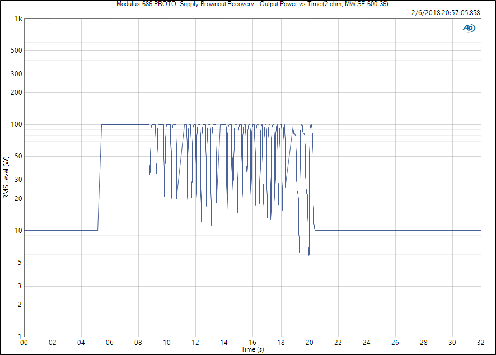The width and height of the screenshot is (496, 355).
Task: Click the '50' y-axis tick label
Action: [x=18, y=156]
